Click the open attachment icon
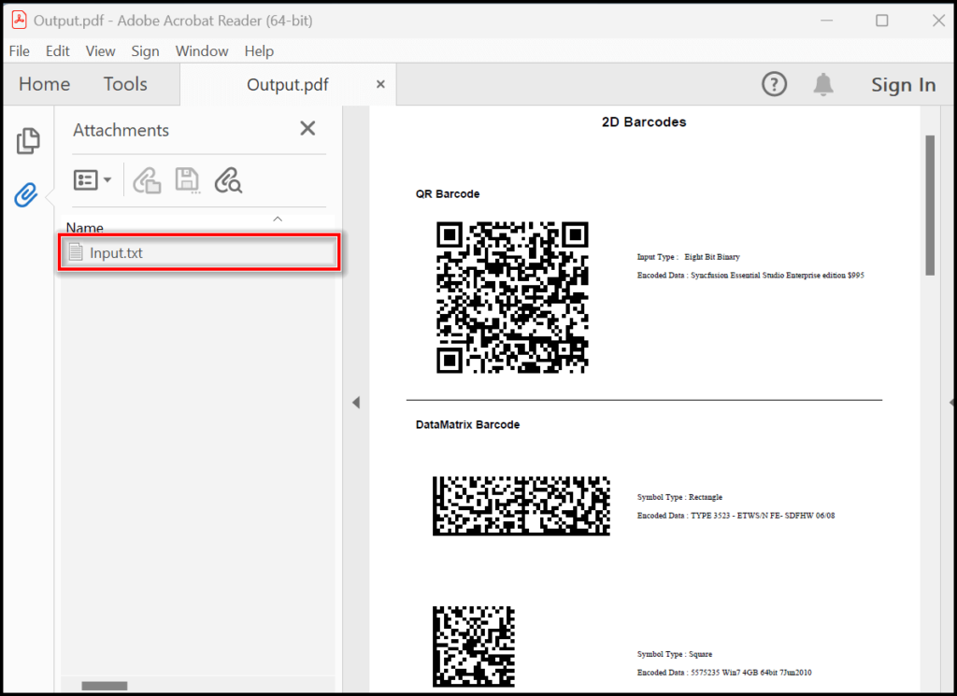This screenshot has height=696, width=957. click(x=147, y=179)
